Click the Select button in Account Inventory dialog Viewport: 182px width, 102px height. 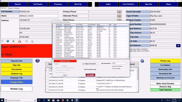[x=65, y=75]
